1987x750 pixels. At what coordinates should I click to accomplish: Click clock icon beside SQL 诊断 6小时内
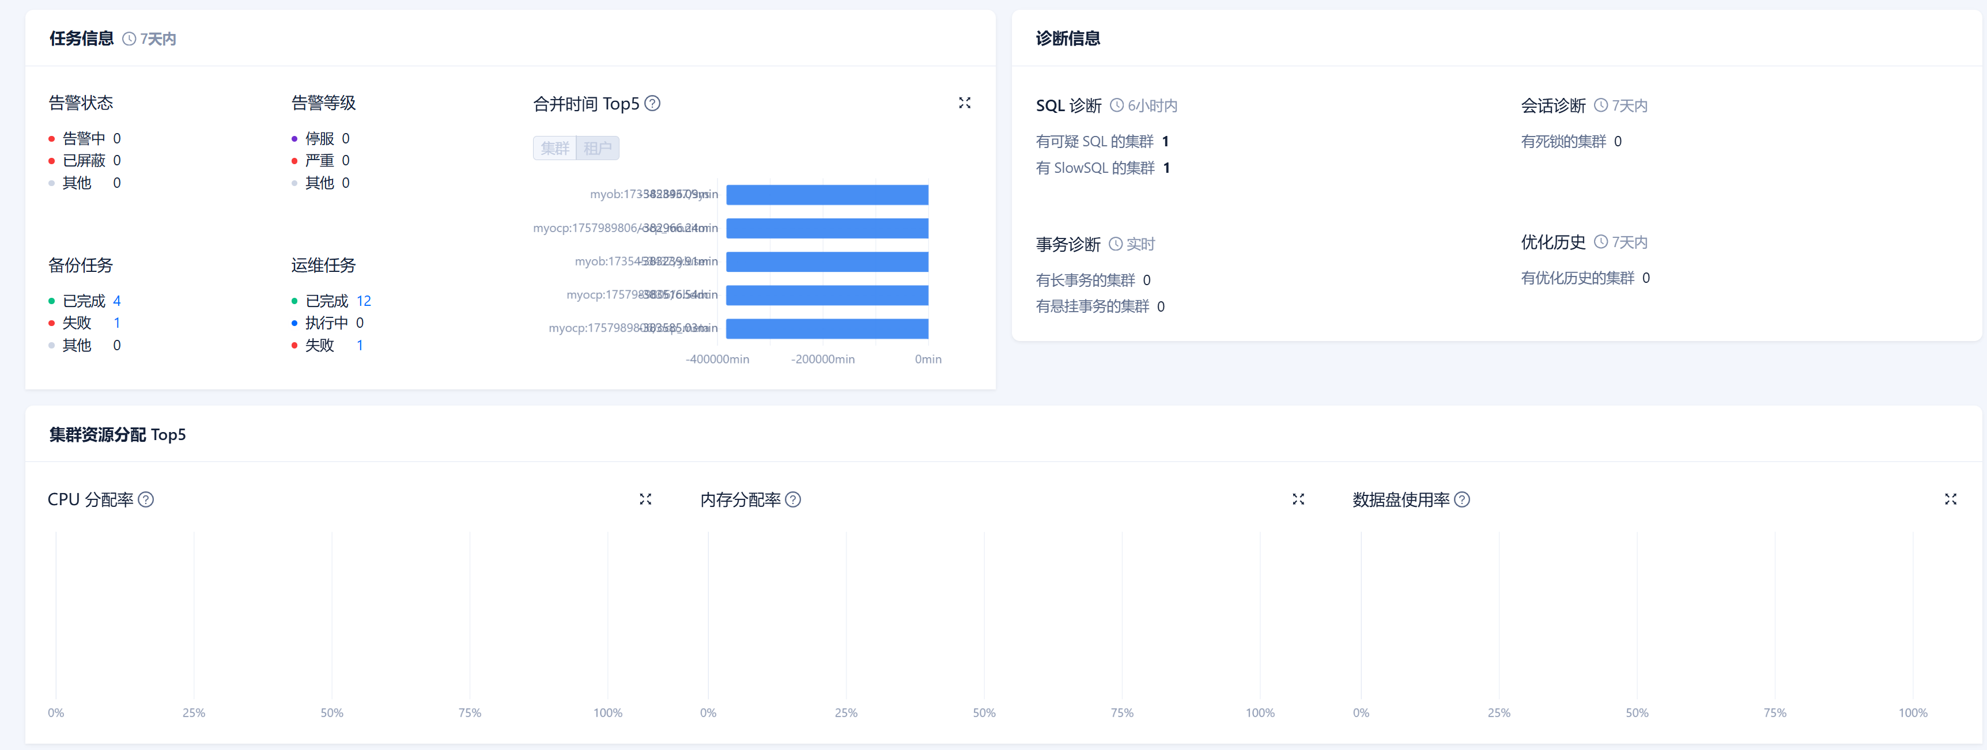pyautogui.click(x=1116, y=105)
